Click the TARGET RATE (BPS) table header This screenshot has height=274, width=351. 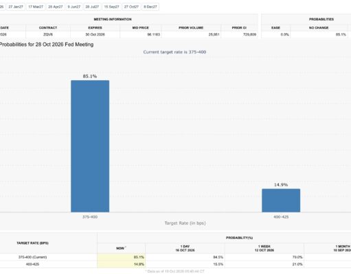coord(32,243)
